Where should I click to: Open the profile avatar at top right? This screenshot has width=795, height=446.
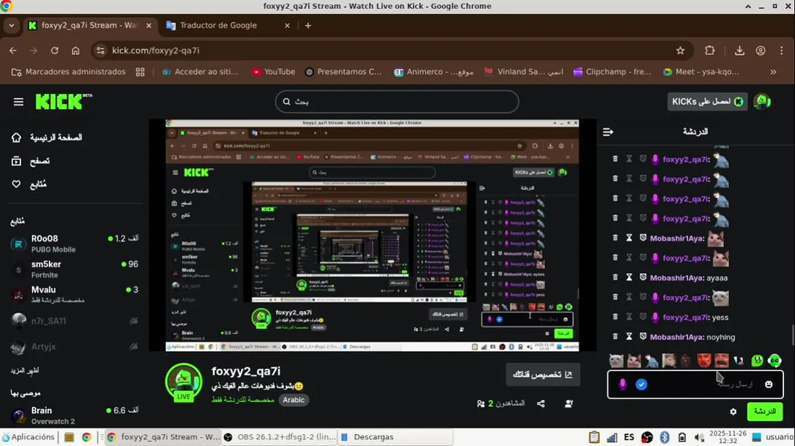point(762,102)
